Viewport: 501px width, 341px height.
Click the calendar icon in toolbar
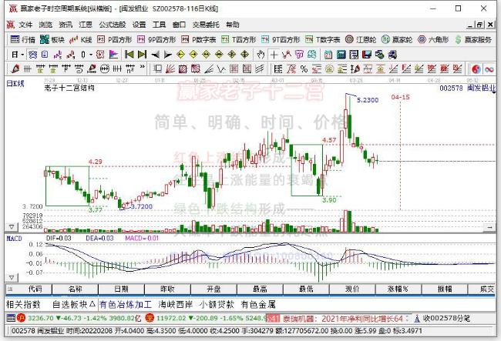point(328,55)
